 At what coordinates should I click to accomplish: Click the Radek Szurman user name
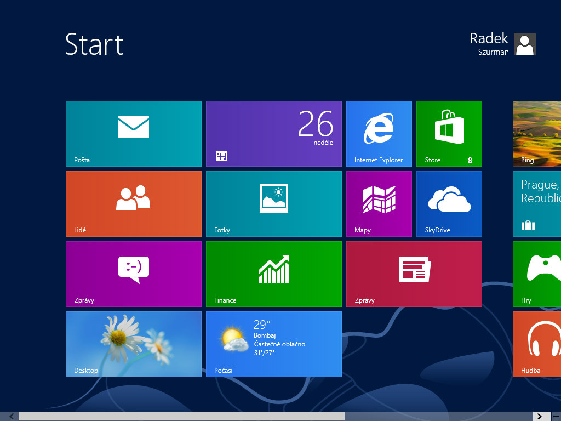[x=489, y=44]
